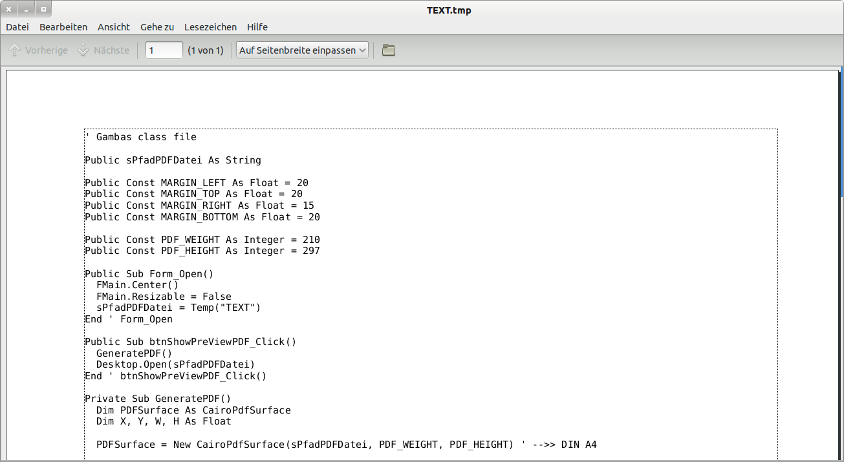The height and width of the screenshot is (462, 844).
Task: Open the Lesezeichen menu
Action: click(x=210, y=27)
